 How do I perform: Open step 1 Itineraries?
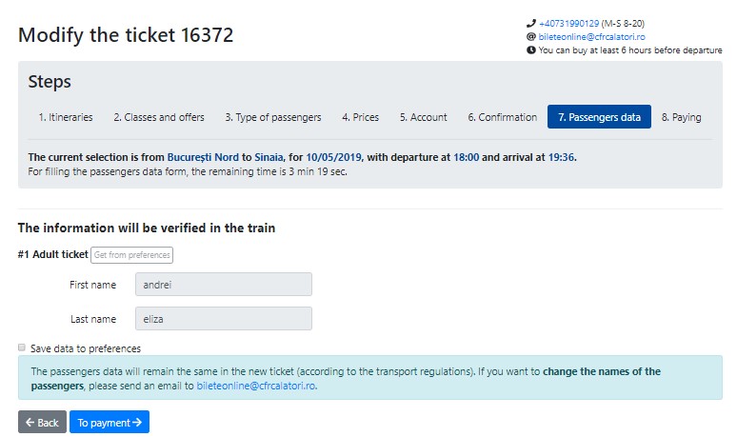click(x=66, y=117)
